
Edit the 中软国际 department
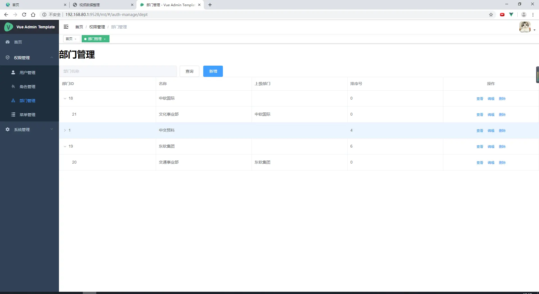491,99
